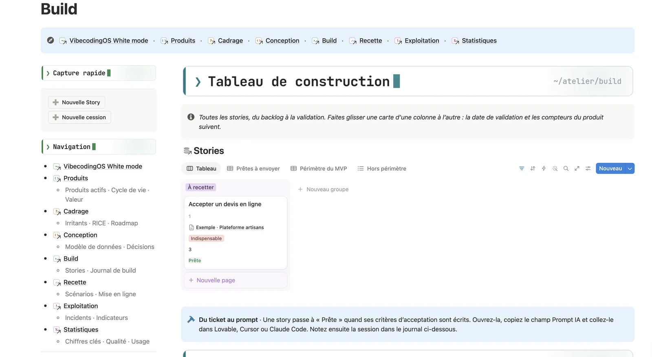
Task: Click '+ Nouveau groupe' to add column
Action: click(323, 189)
